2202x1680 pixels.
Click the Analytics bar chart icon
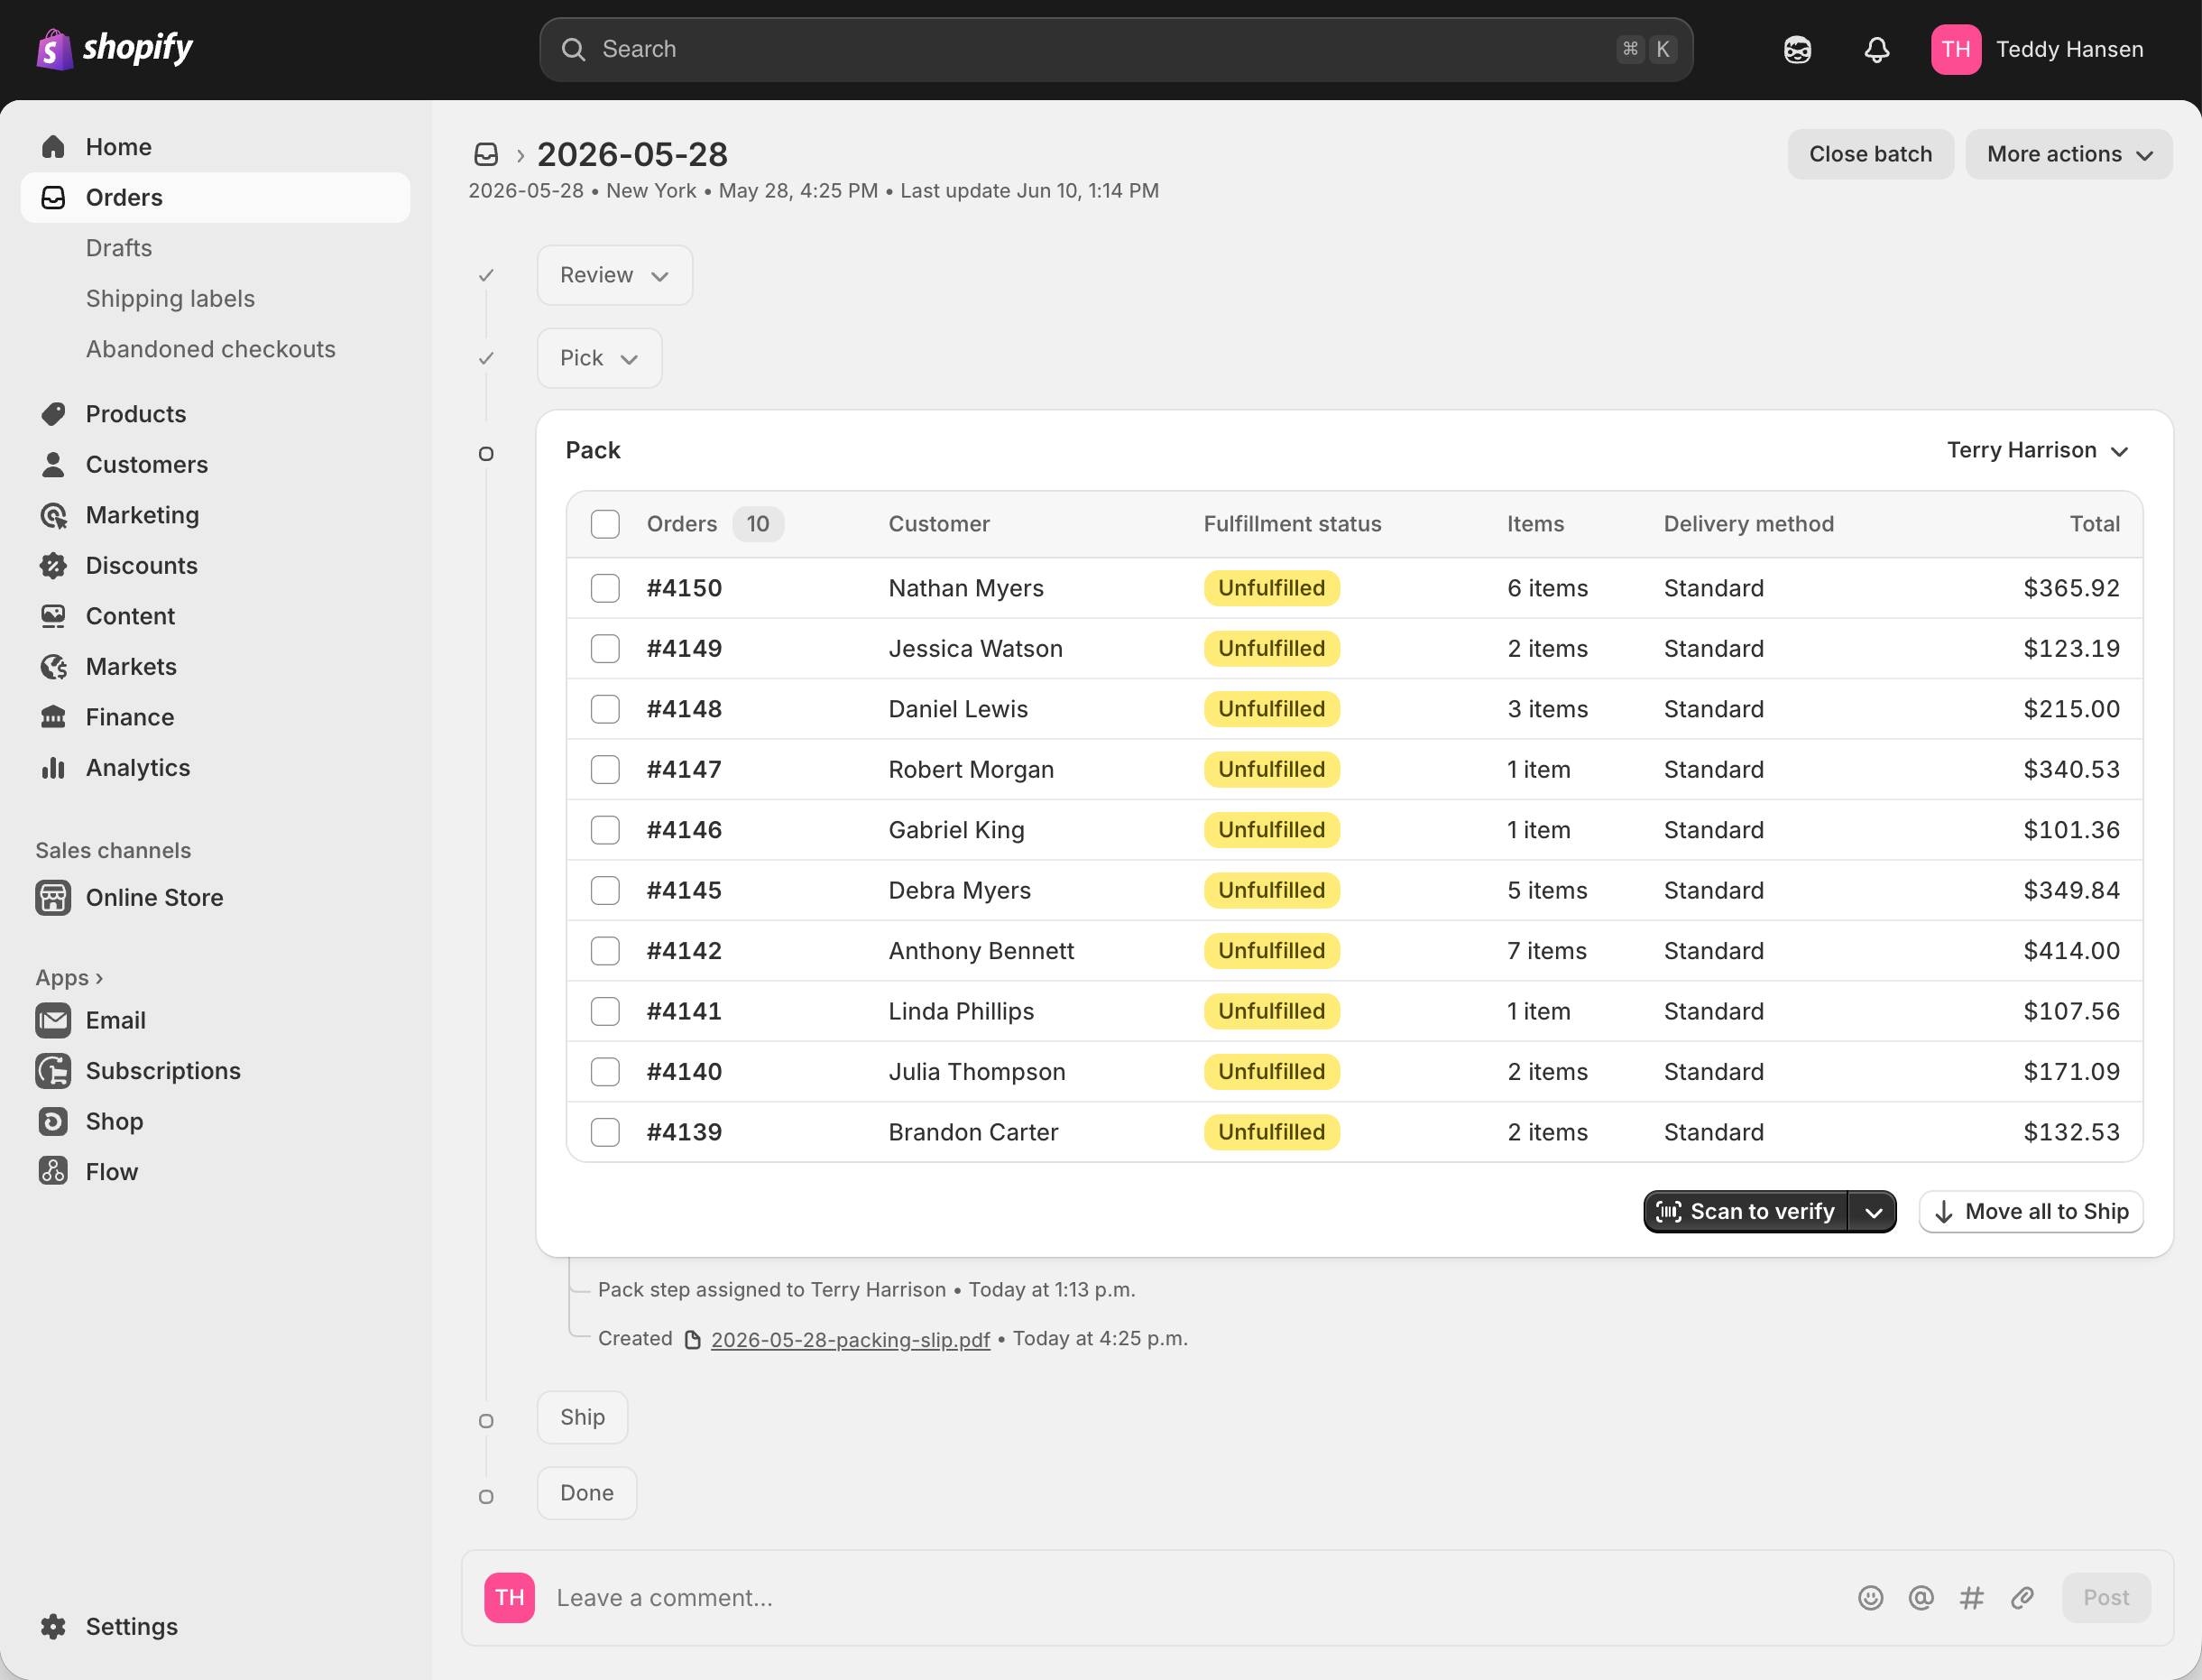pos(53,767)
